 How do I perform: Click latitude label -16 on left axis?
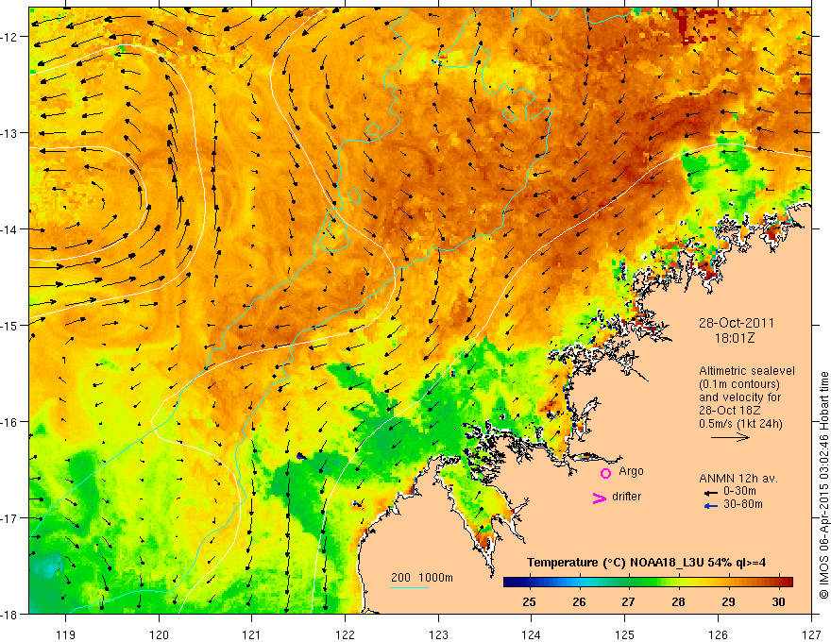(9, 422)
